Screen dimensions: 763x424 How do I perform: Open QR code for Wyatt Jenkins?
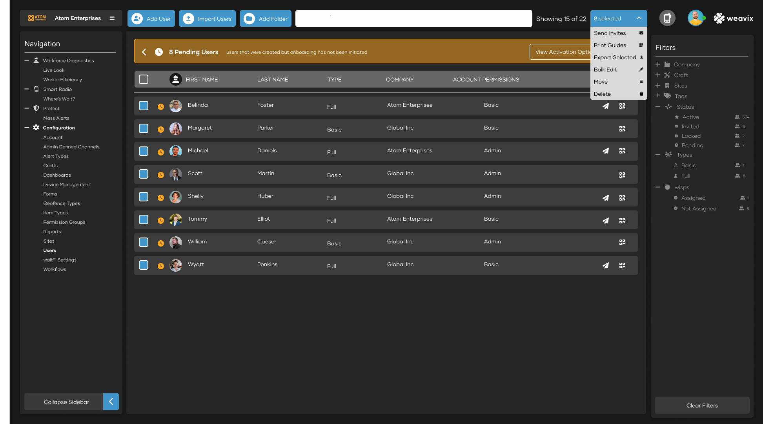point(622,265)
